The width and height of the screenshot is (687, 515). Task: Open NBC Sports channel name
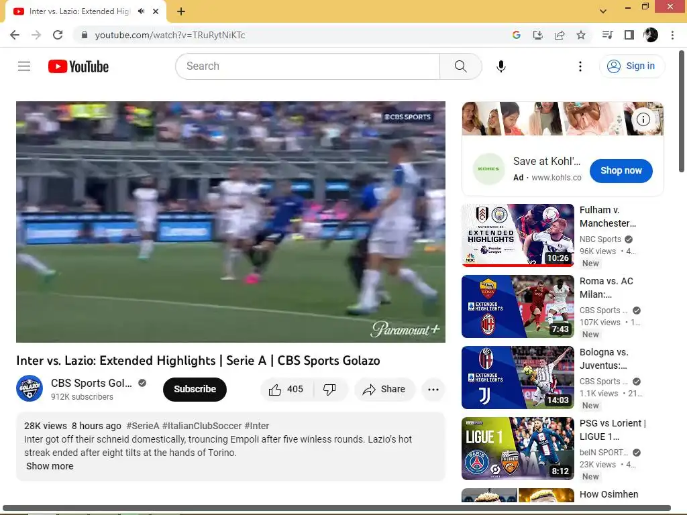(x=600, y=239)
